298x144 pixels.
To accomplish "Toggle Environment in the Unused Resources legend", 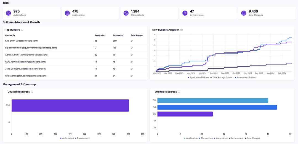I will (x=83, y=138).
